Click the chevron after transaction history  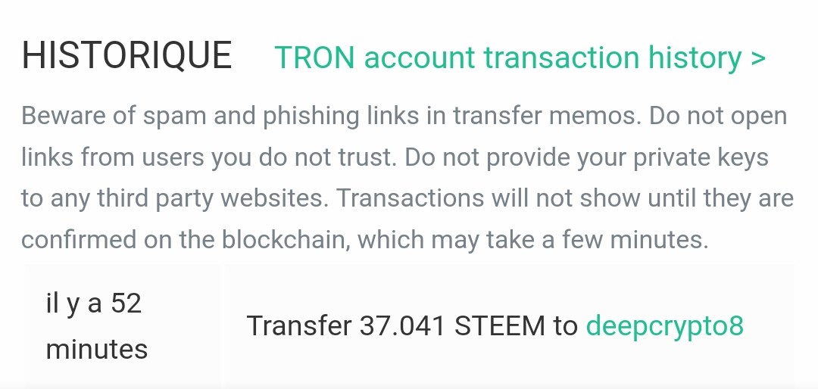click(758, 58)
